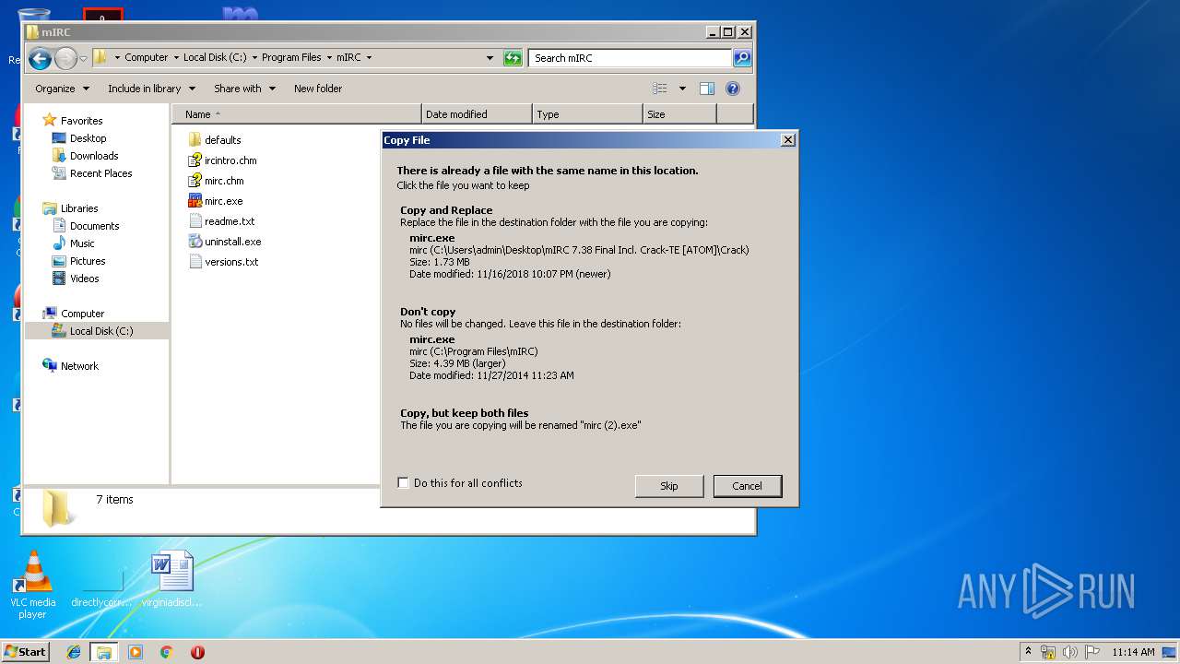1180x664 pixels.
Task: Open the Share with dropdown
Action: click(x=244, y=89)
